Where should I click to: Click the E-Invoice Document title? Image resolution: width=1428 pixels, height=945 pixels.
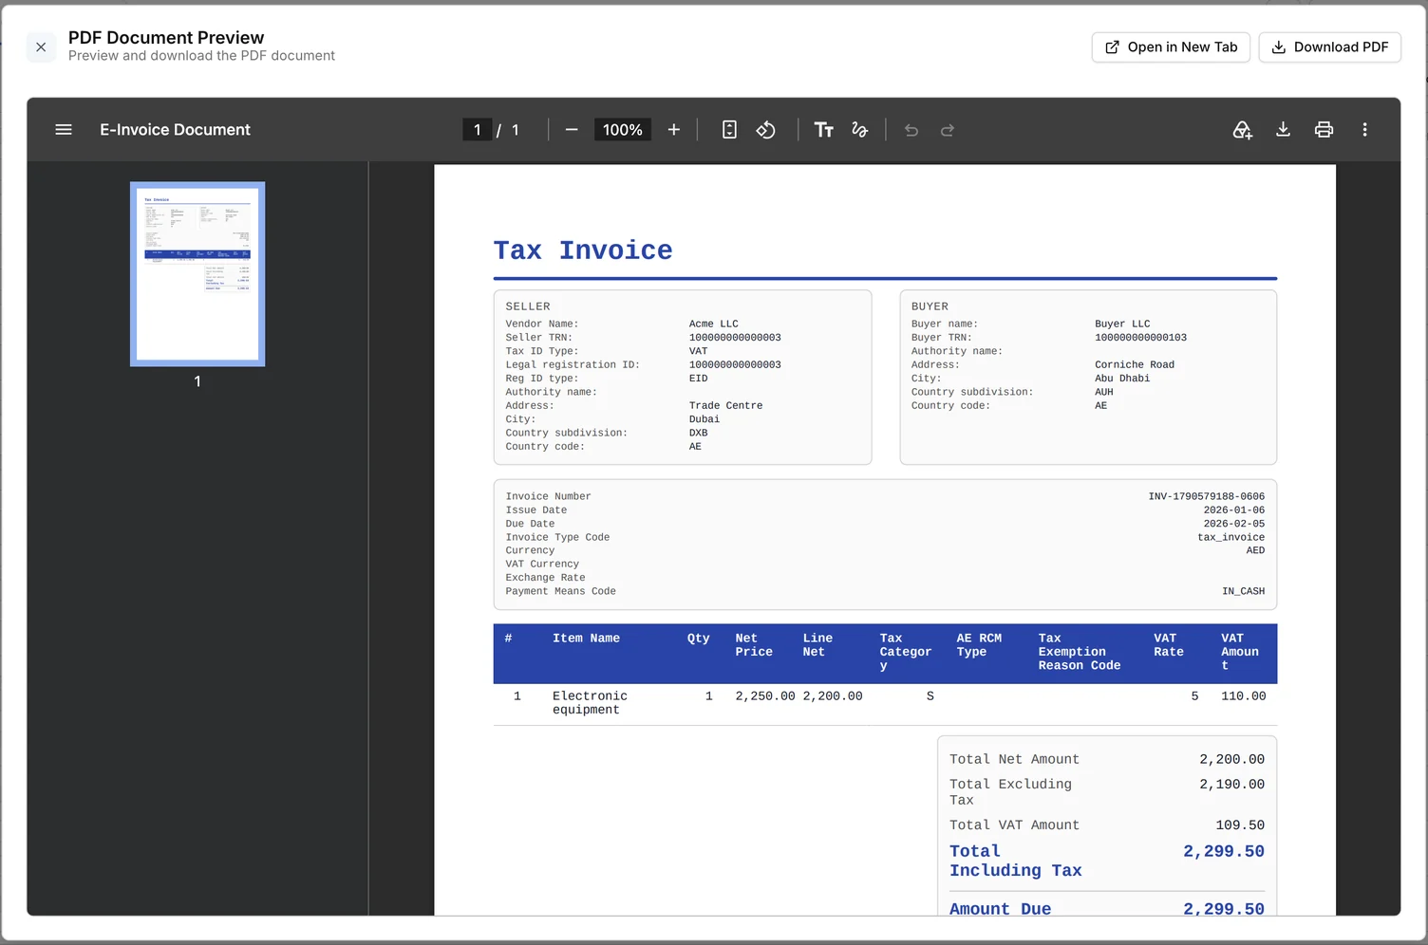pos(176,130)
